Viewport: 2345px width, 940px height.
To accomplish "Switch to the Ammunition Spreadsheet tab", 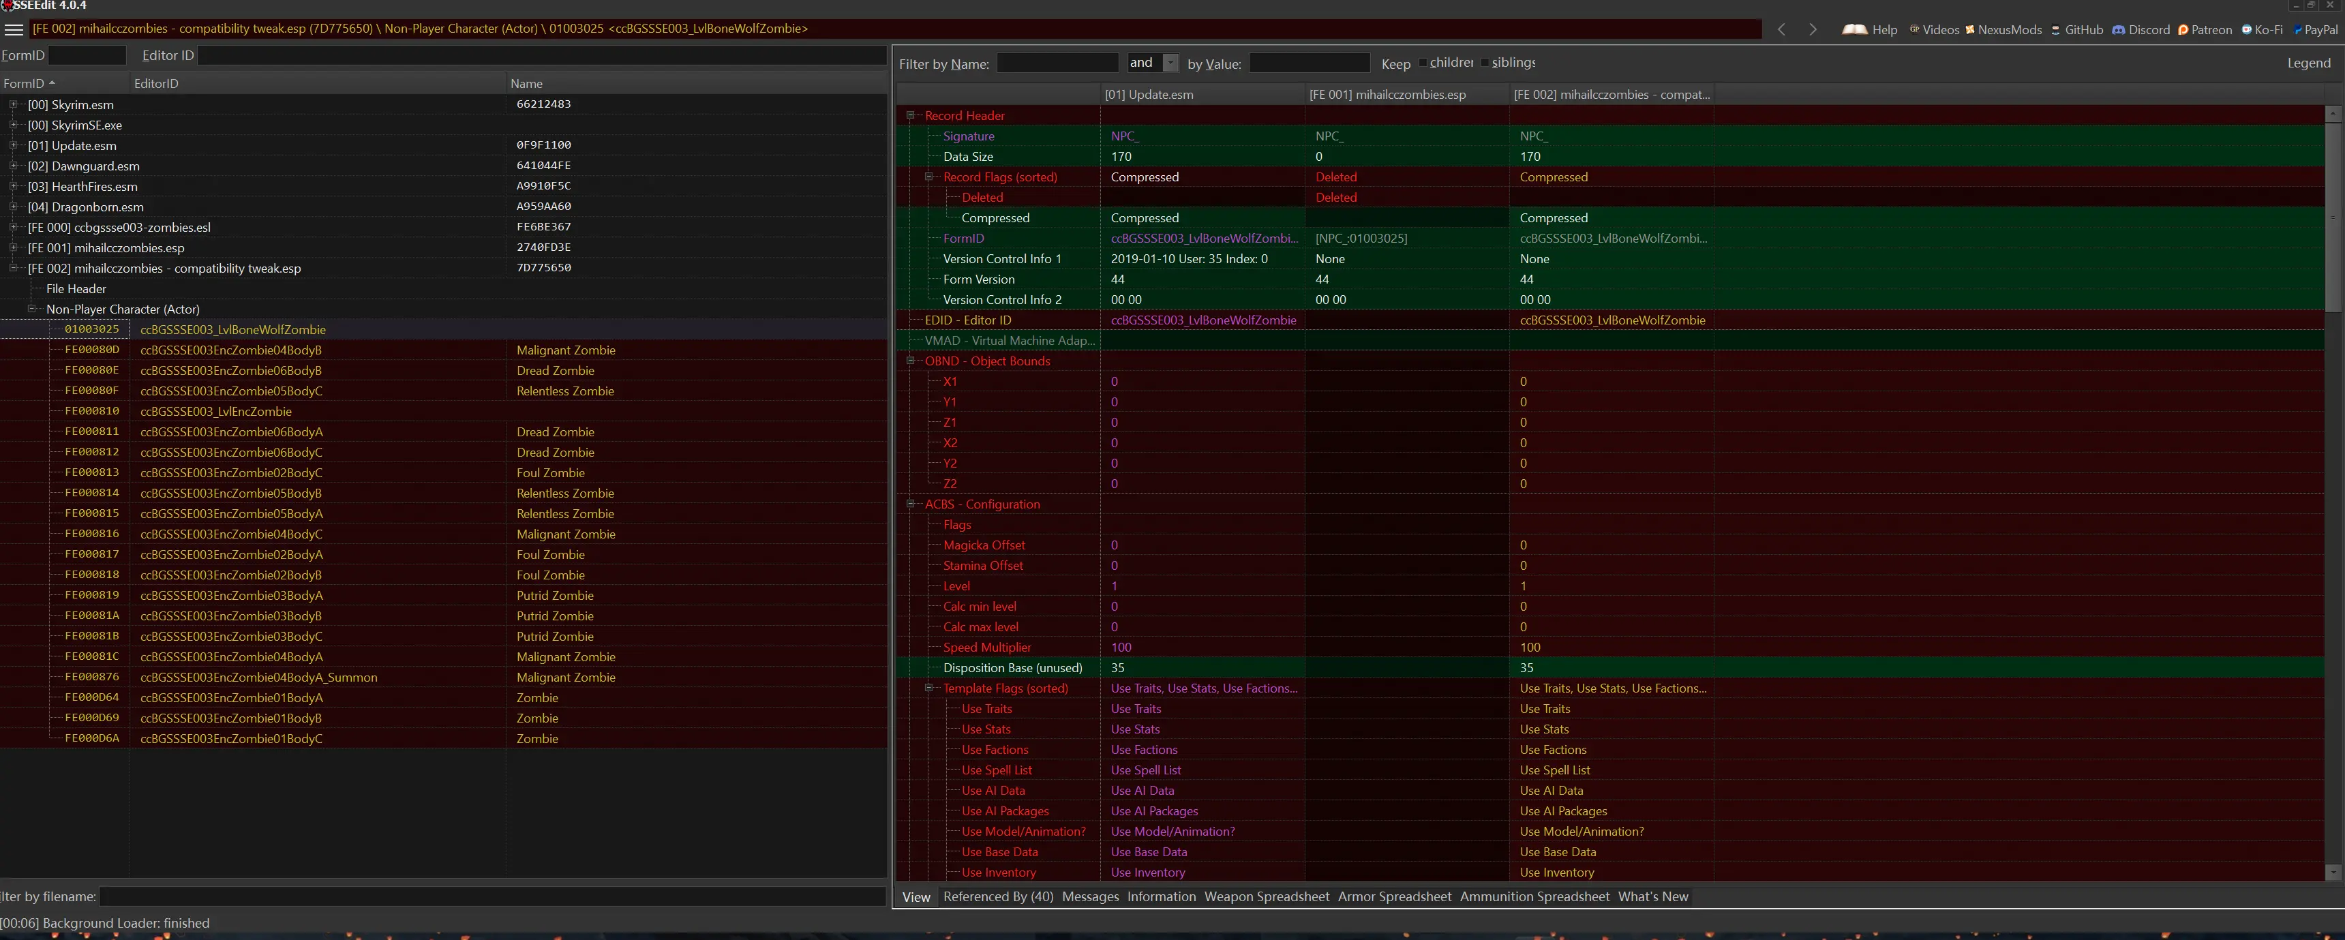I will 1534,896.
